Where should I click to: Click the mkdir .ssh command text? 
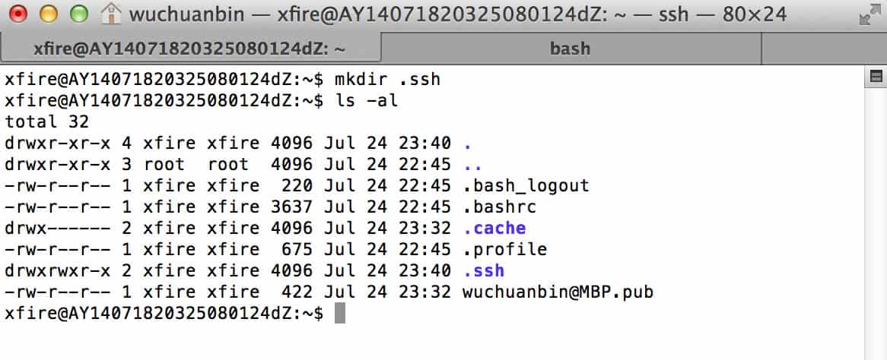tap(387, 79)
